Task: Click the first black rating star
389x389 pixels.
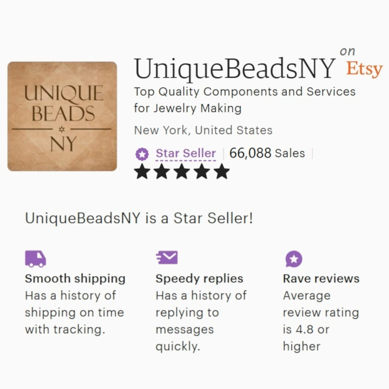Action: (142, 172)
